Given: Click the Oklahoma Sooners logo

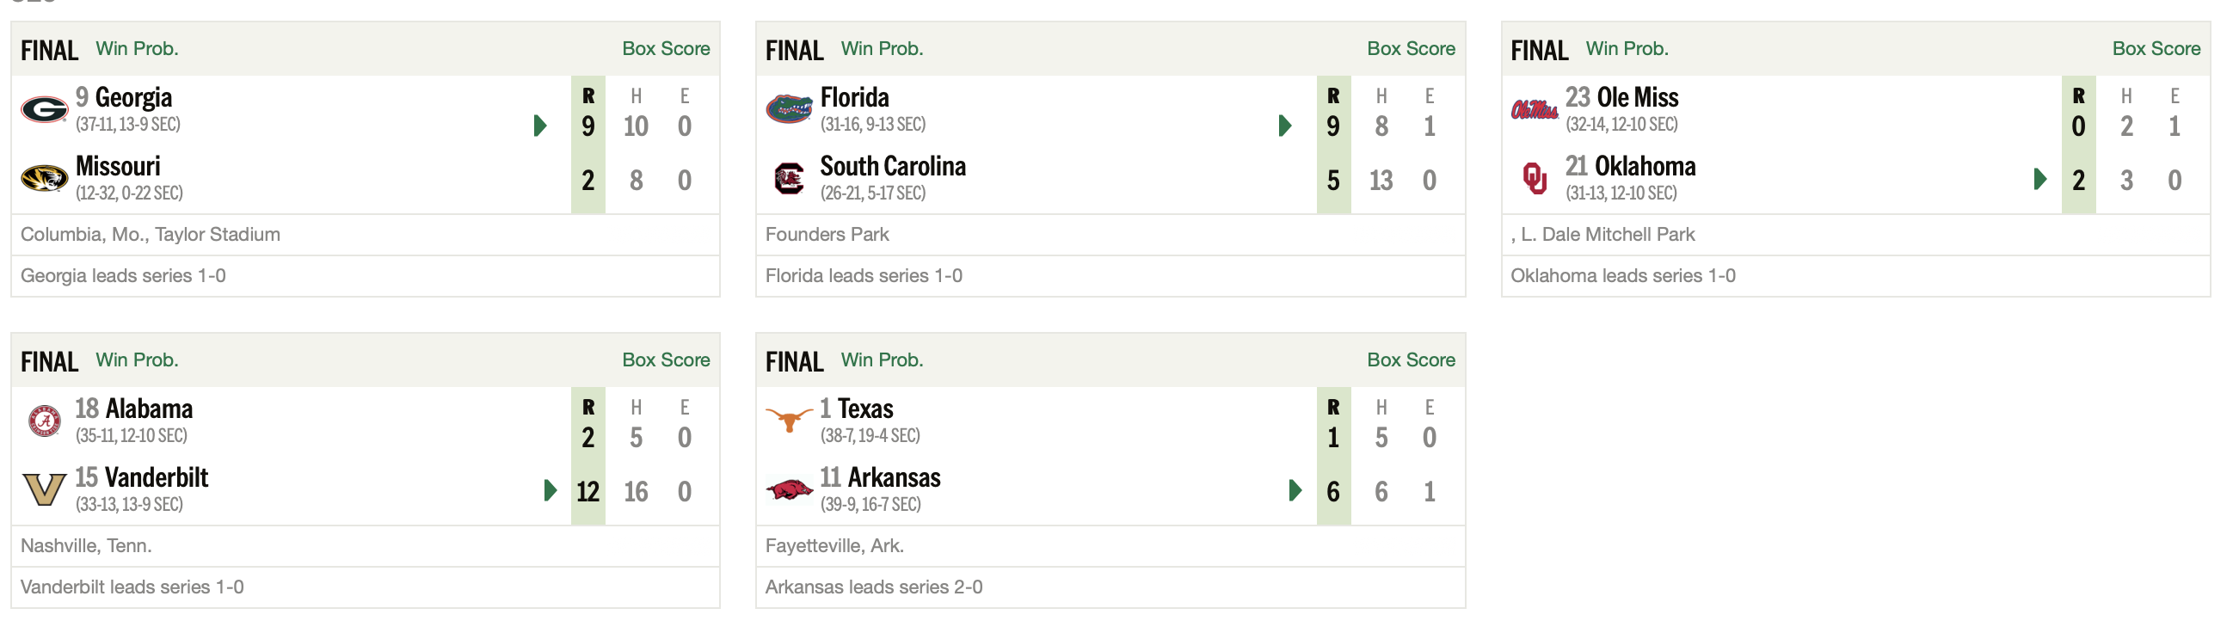Looking at the screenshot, I should pos(1535,179).
